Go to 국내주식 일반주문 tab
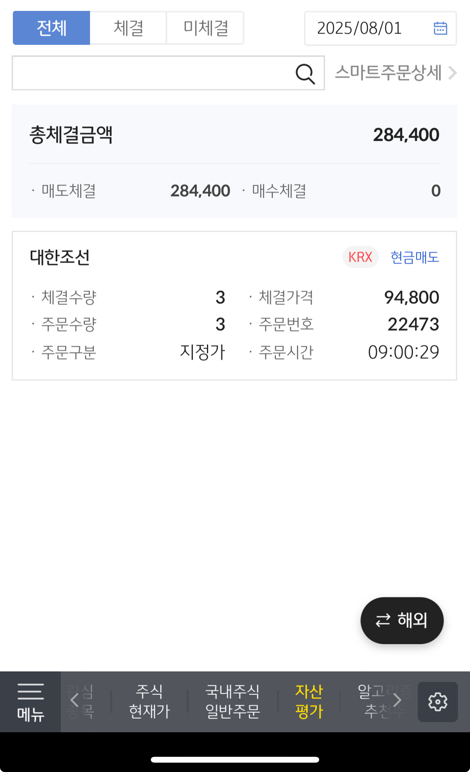 click(x=233, y=702)
